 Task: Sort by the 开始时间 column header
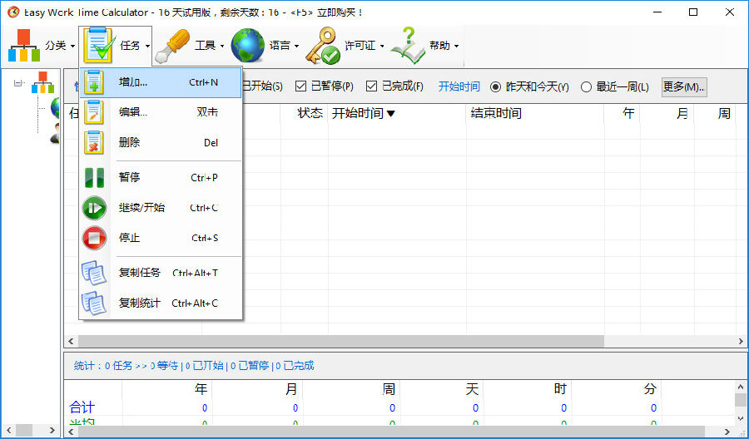point(397,114)
